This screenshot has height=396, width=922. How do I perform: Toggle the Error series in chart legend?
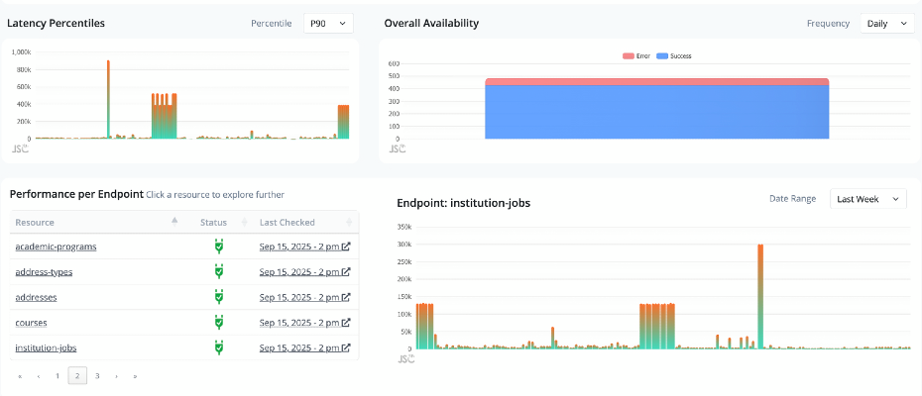[634, 56]
